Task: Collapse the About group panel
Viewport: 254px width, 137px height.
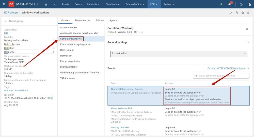Action: tap(6, 21)
